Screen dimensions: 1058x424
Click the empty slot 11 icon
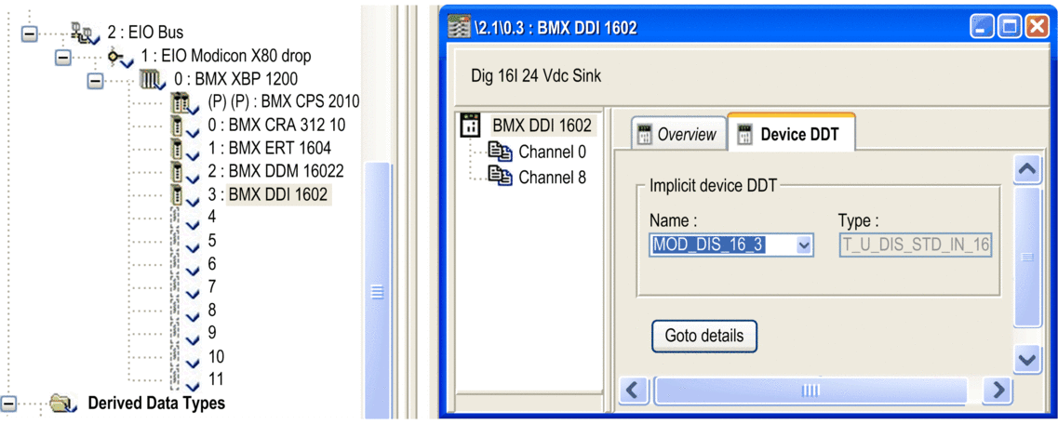(183, 380)
